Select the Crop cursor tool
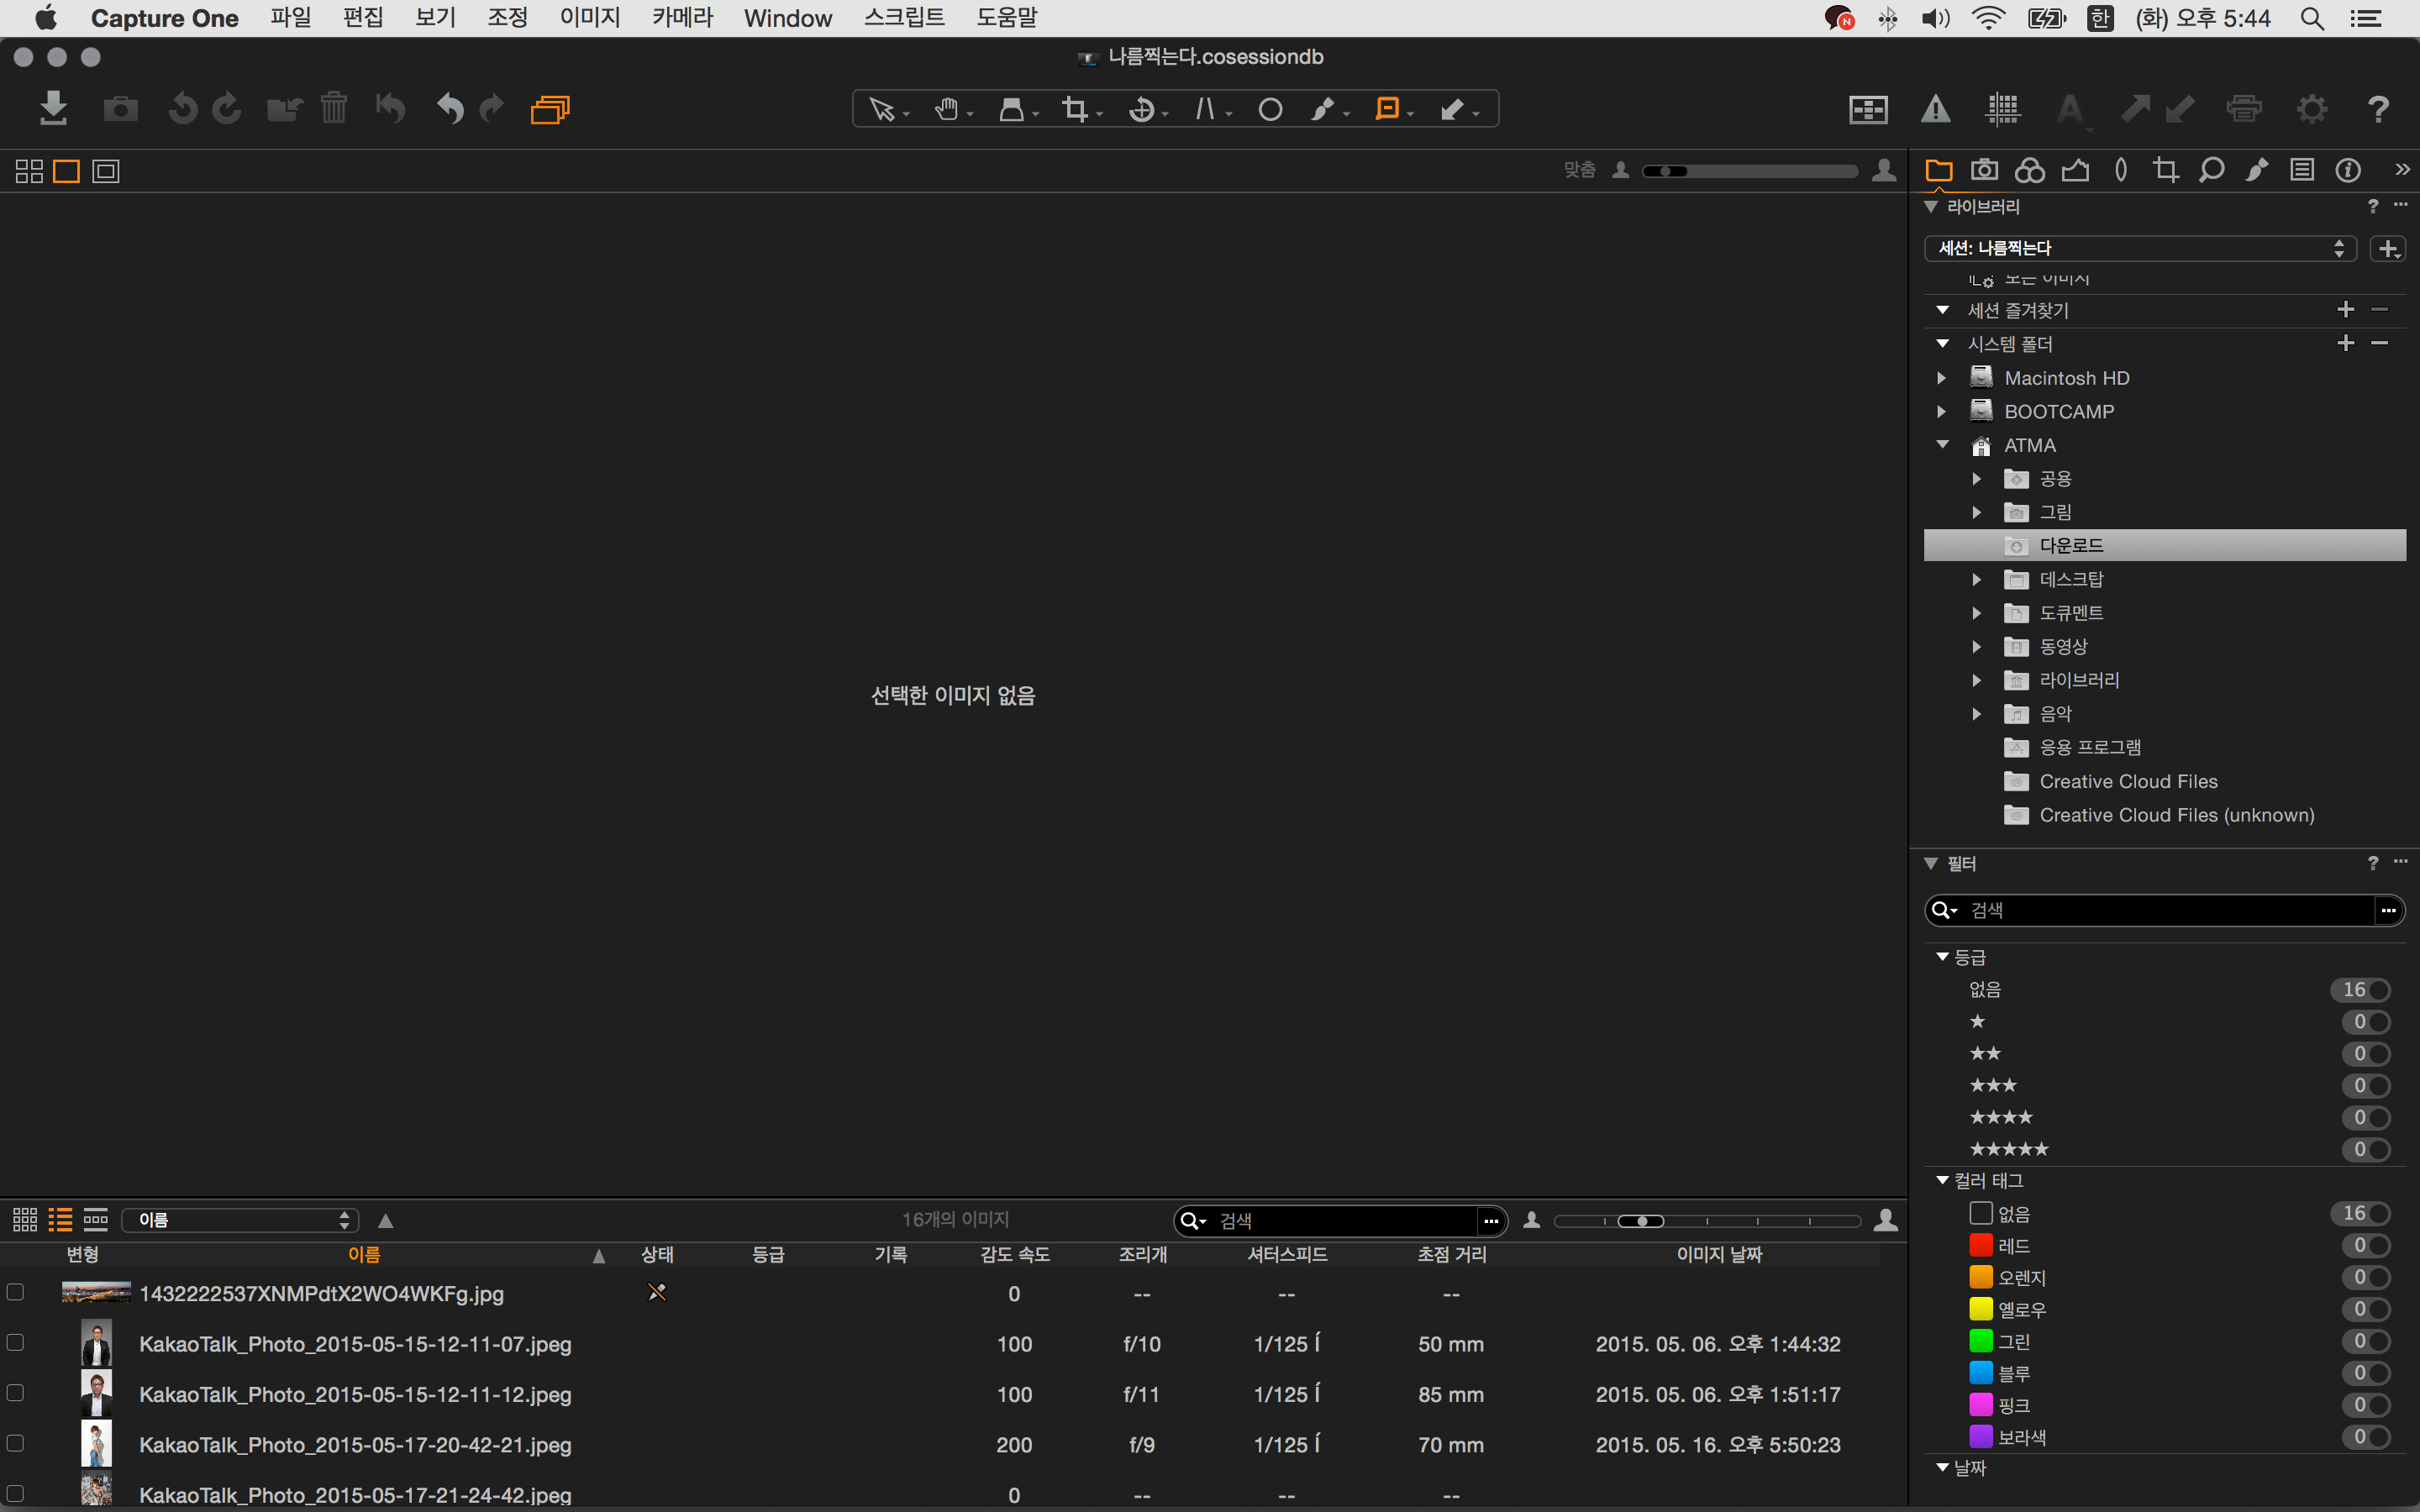This screenshot has width=2420, height=1512. point(1075,109)
